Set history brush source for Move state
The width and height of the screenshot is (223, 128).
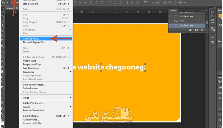171,21
